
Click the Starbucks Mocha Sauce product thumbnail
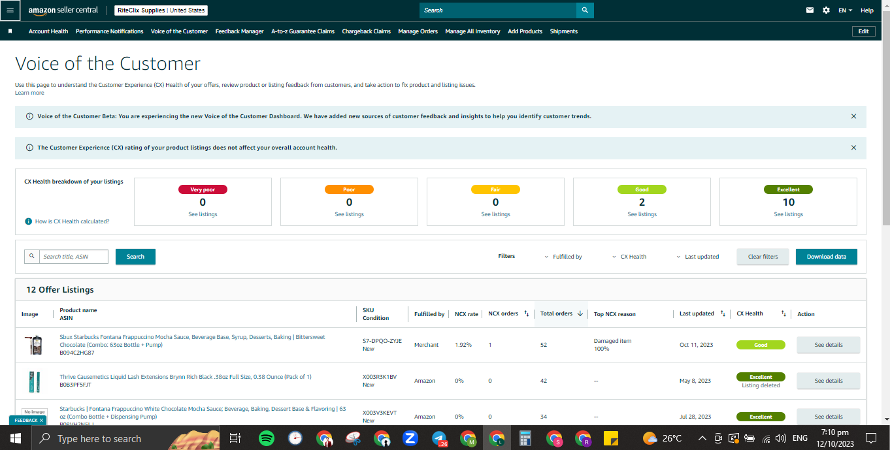click(35, 345)
